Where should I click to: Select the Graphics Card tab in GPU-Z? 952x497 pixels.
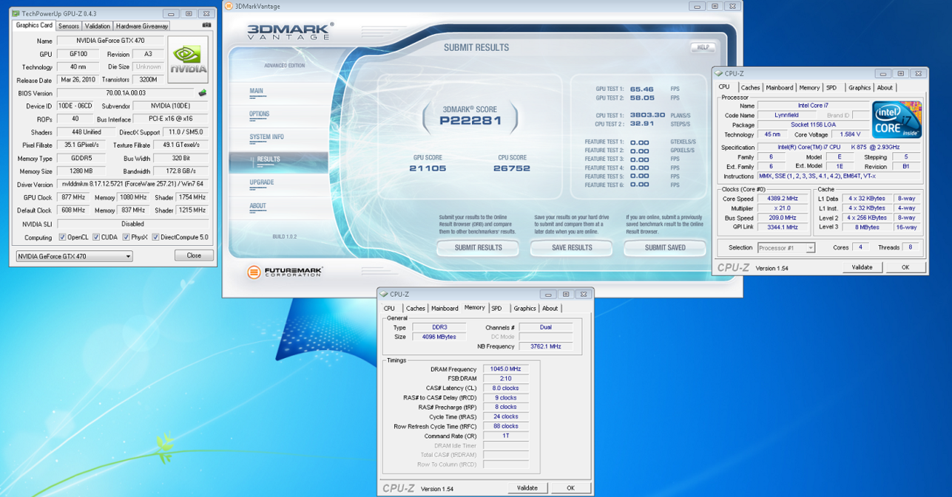34,25
